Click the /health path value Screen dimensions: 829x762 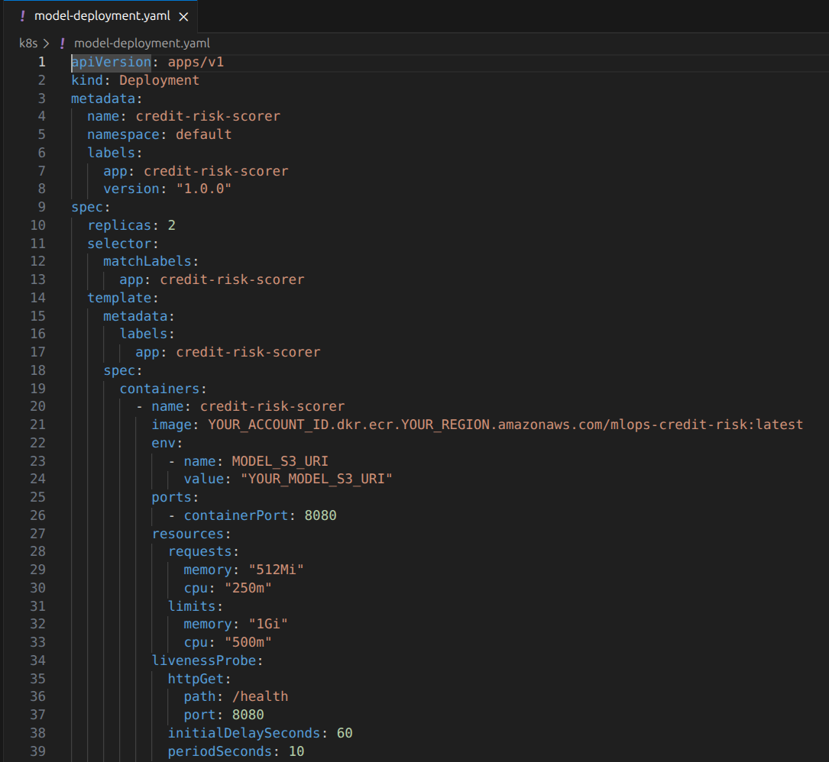tap(260, 697)
